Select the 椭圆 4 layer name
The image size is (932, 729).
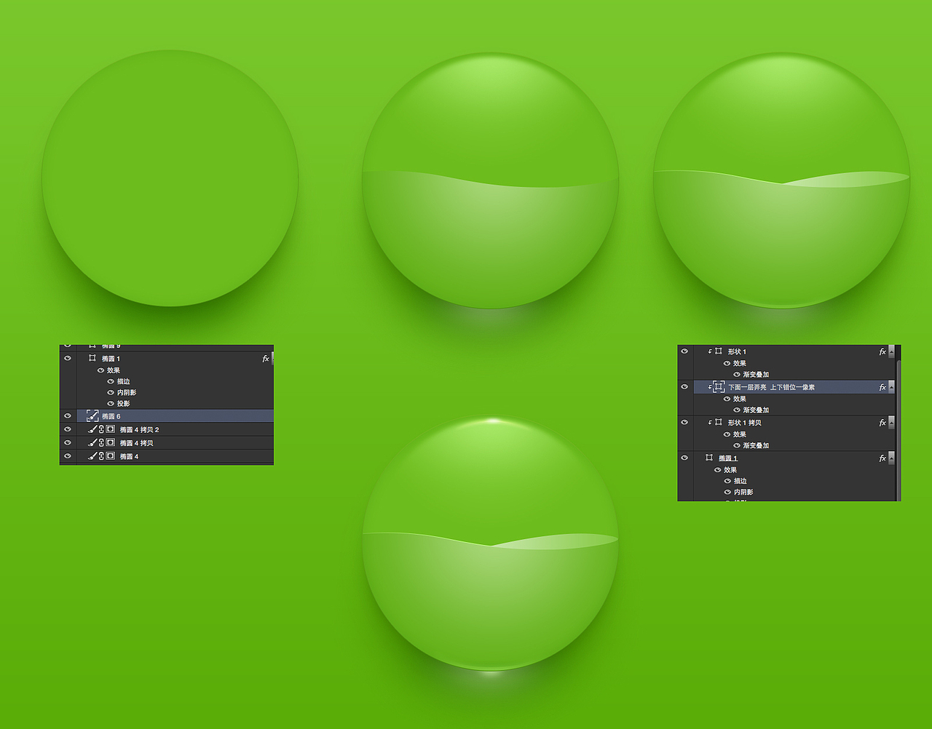coord(129,456)
